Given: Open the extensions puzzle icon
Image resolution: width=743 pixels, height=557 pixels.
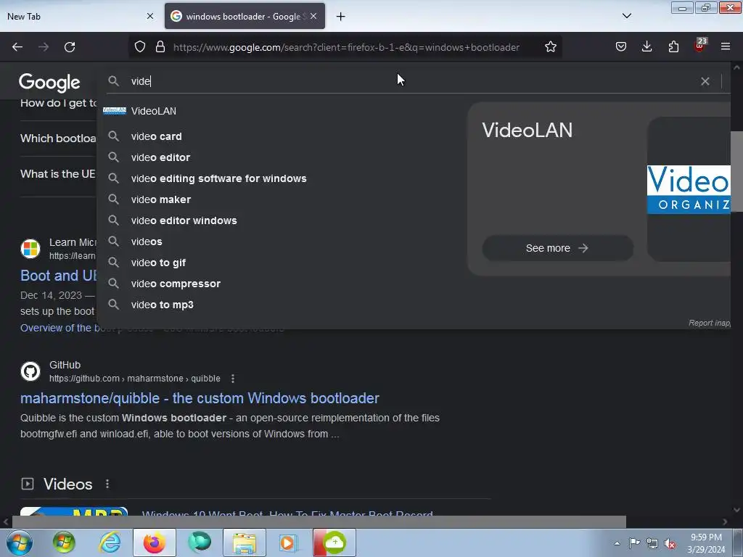Looking at the screenshot, I should pos(673,47).
